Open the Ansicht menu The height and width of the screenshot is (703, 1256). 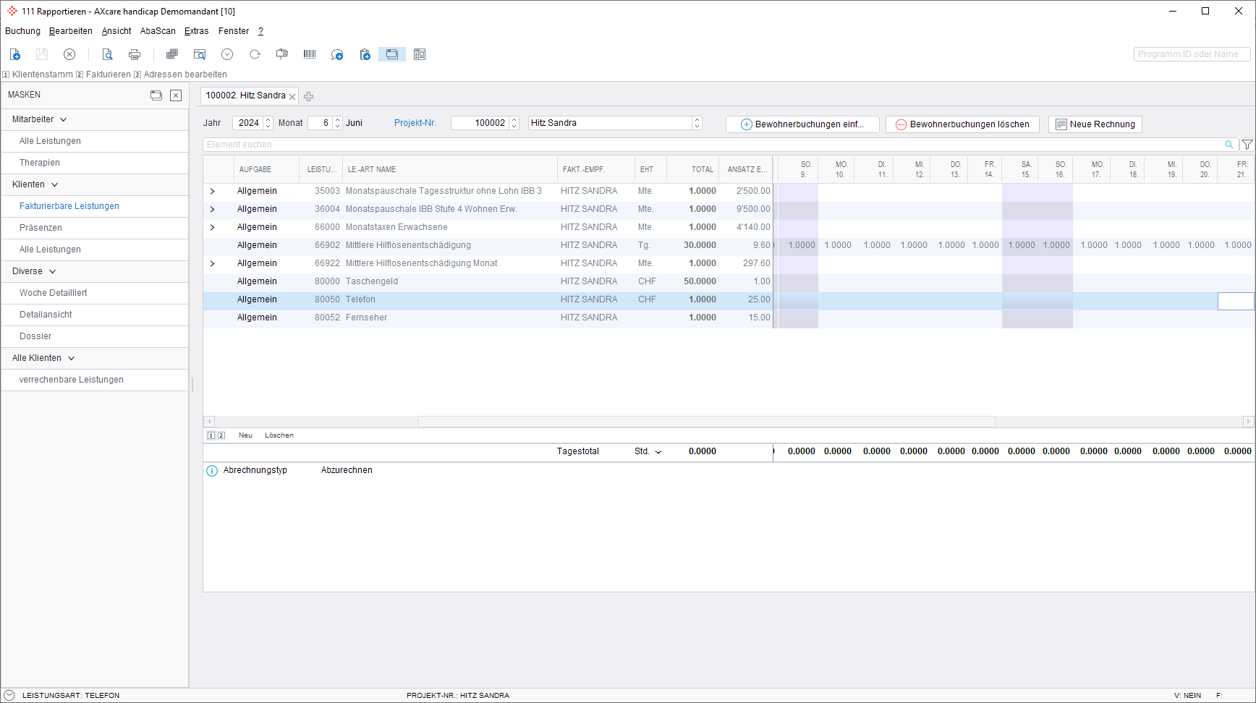tap(116, 31)
